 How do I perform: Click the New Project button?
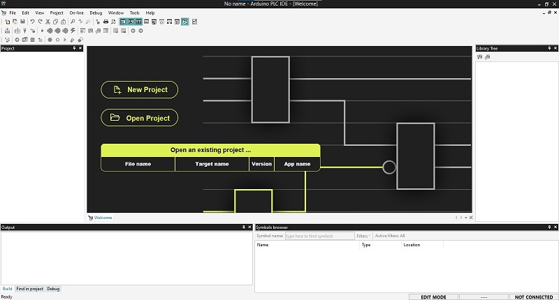[x=139, y=90]
